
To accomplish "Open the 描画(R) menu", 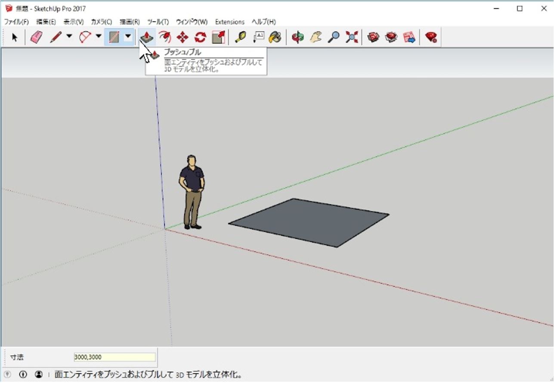I will click(x=130, y=22).
